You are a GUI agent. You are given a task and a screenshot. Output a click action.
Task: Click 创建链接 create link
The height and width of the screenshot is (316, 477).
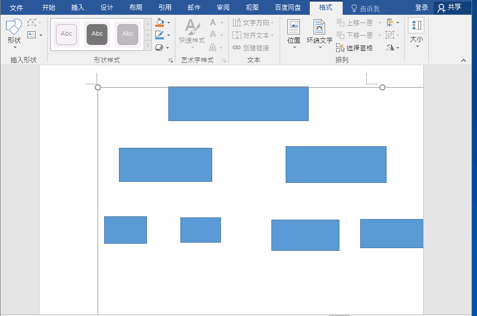click(x=251, y=48)
